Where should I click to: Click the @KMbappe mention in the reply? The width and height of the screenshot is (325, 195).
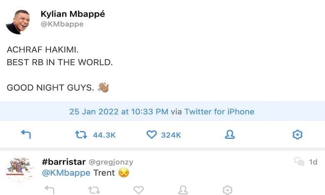coord(66,173)
